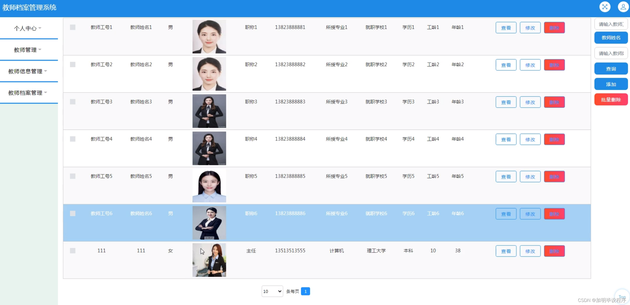Click the blue 添加 button
Viewport: 630px width, 305px height.
coord(611,84)
